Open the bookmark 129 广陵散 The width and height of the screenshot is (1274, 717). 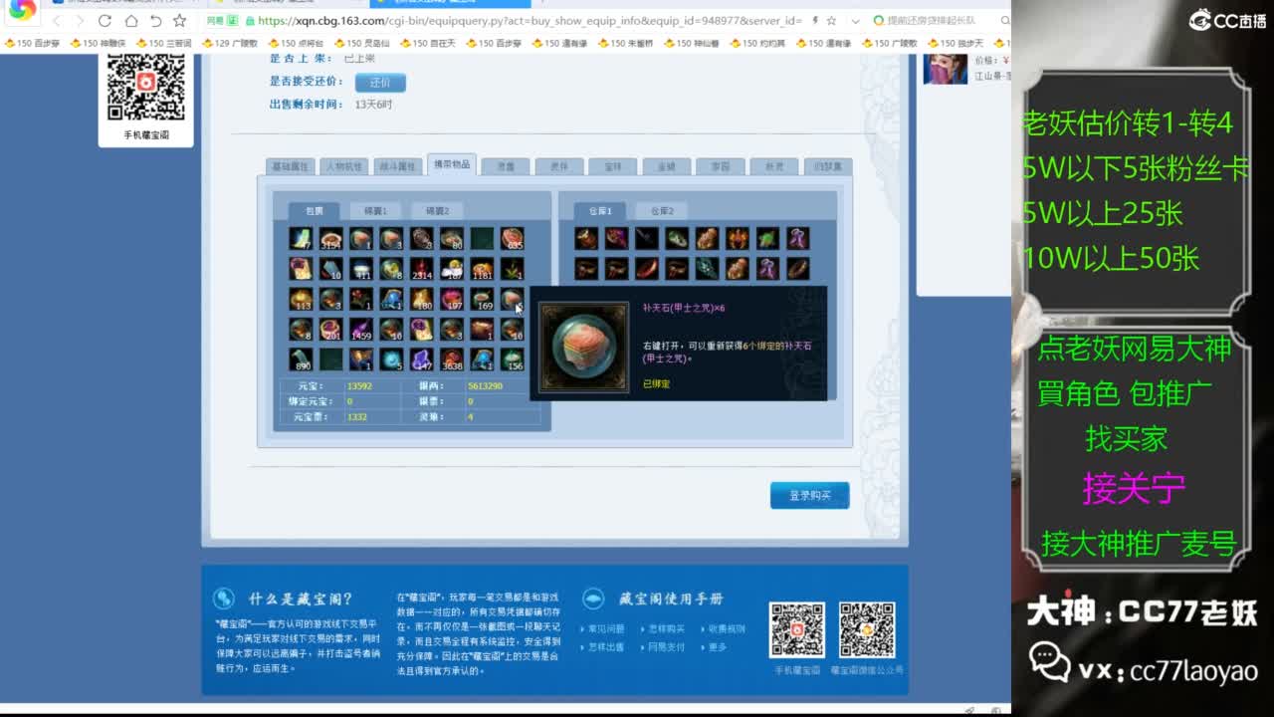coord(230,44)
